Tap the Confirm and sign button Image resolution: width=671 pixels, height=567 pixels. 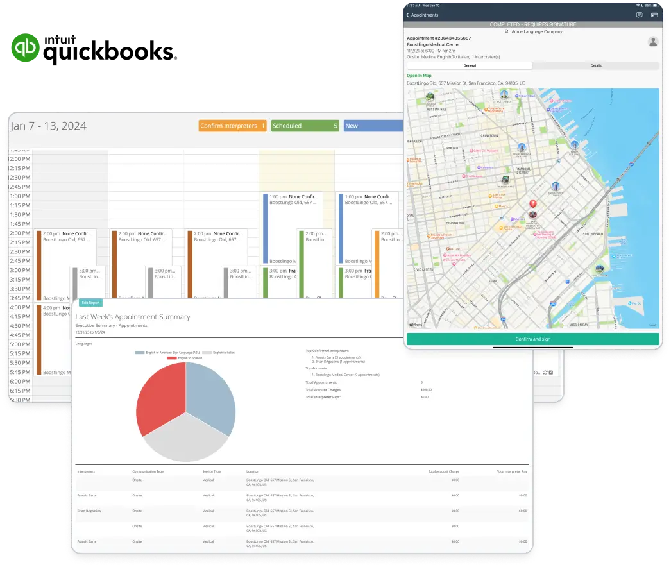(x=533, y=339)
